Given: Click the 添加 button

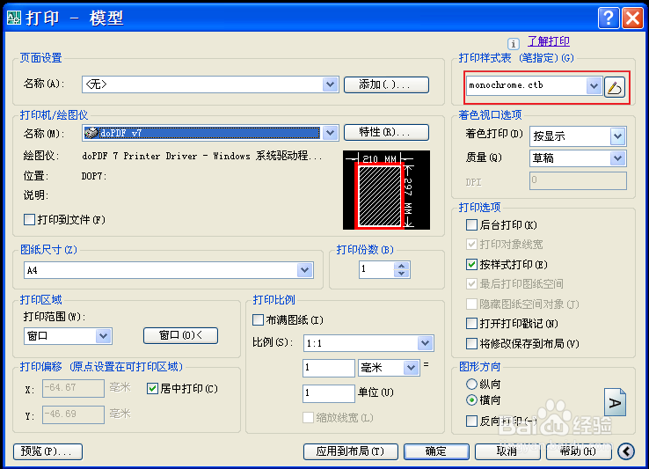Looking at the screenshot, I should click(x=387, y=85).
